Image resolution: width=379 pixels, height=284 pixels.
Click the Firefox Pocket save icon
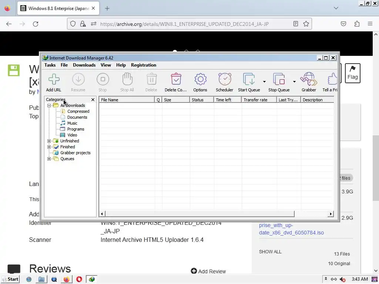[343, 24]
